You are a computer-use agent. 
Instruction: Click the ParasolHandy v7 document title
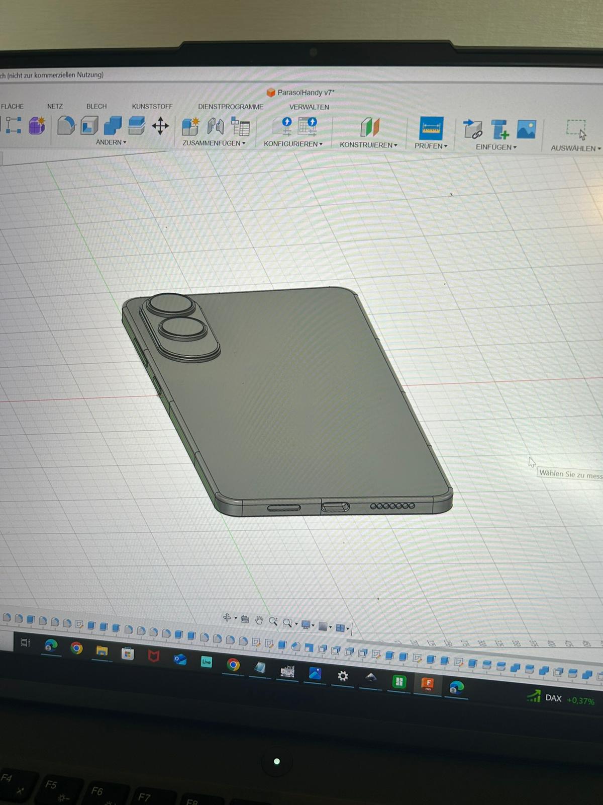pos(305,93)
